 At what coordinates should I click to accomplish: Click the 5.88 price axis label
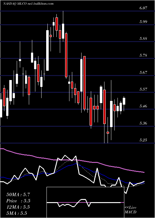[143, 39]
